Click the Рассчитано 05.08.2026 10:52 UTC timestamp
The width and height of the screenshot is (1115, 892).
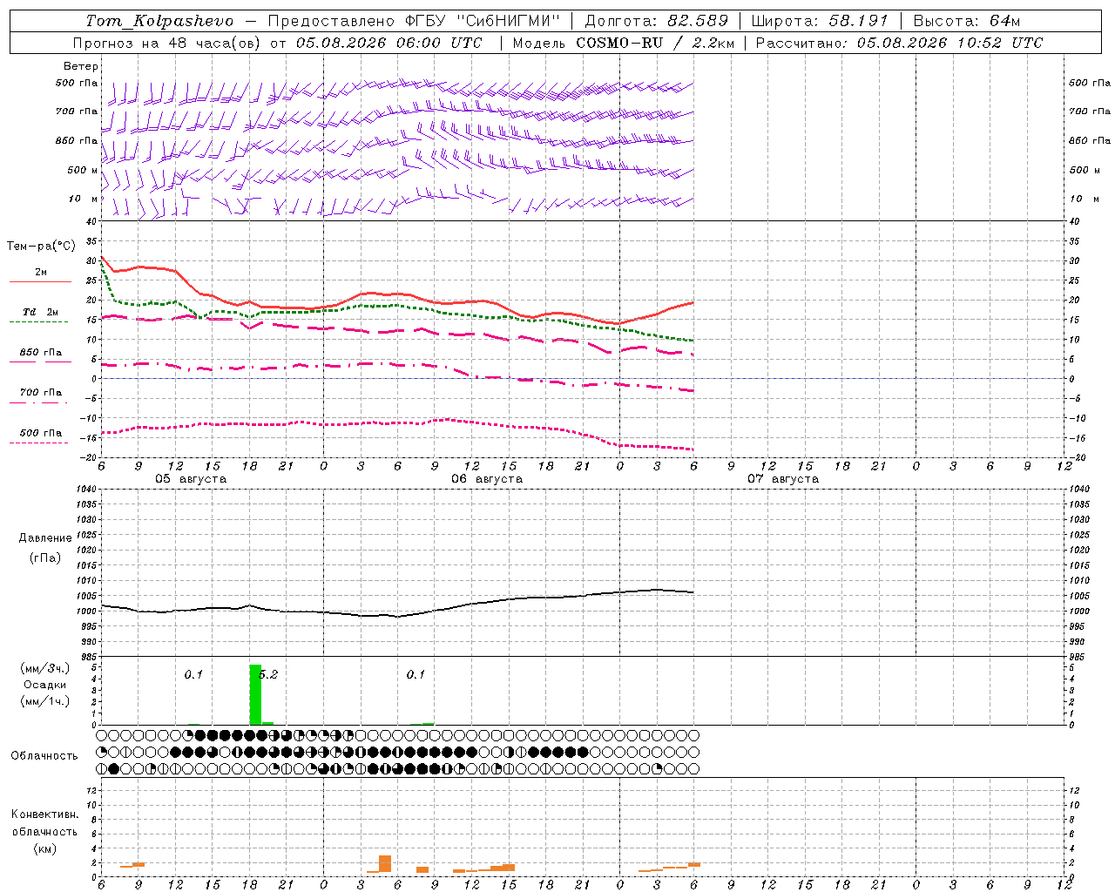coord(899,43)
